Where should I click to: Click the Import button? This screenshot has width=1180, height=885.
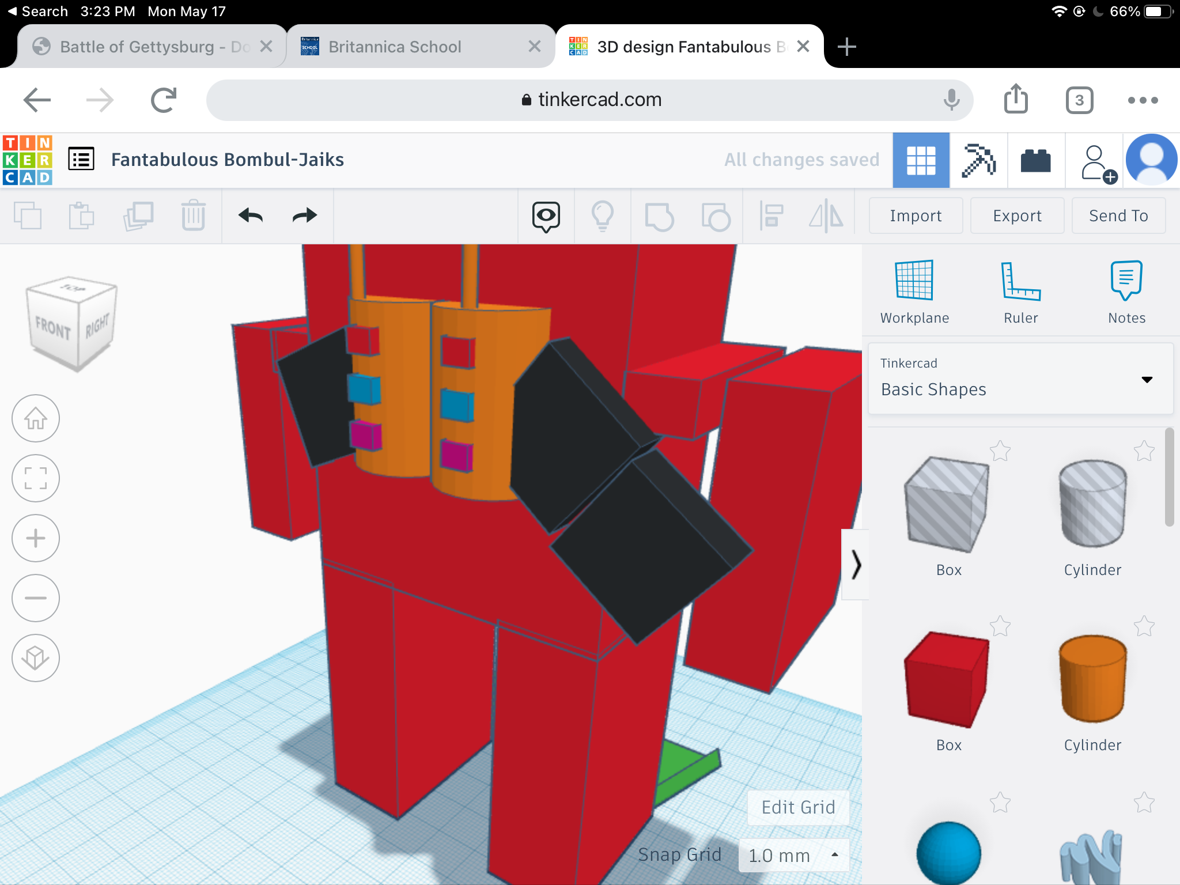coord(916,215)
